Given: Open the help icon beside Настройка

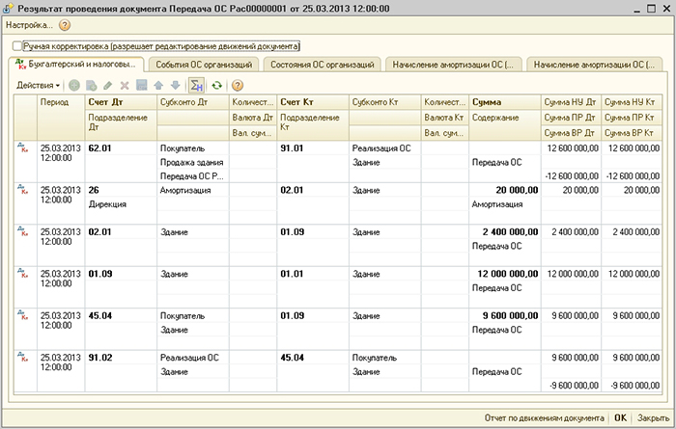Looking at the screenshot, I should (x=65, y=25).
